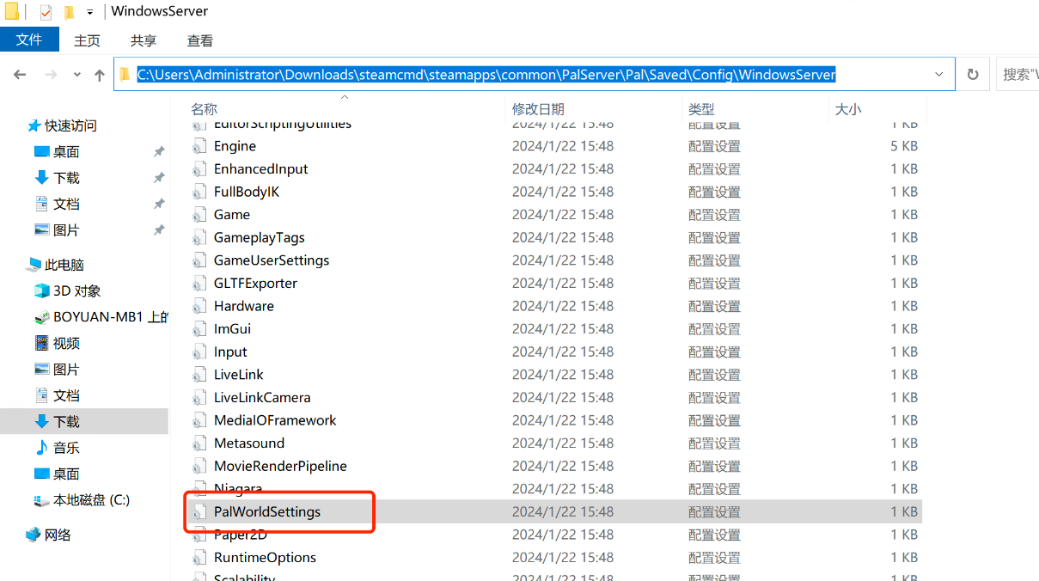The width and height of the screenshot is (1039, 581).
Task: Click the Up one level arrow
Action: (100, 76)
